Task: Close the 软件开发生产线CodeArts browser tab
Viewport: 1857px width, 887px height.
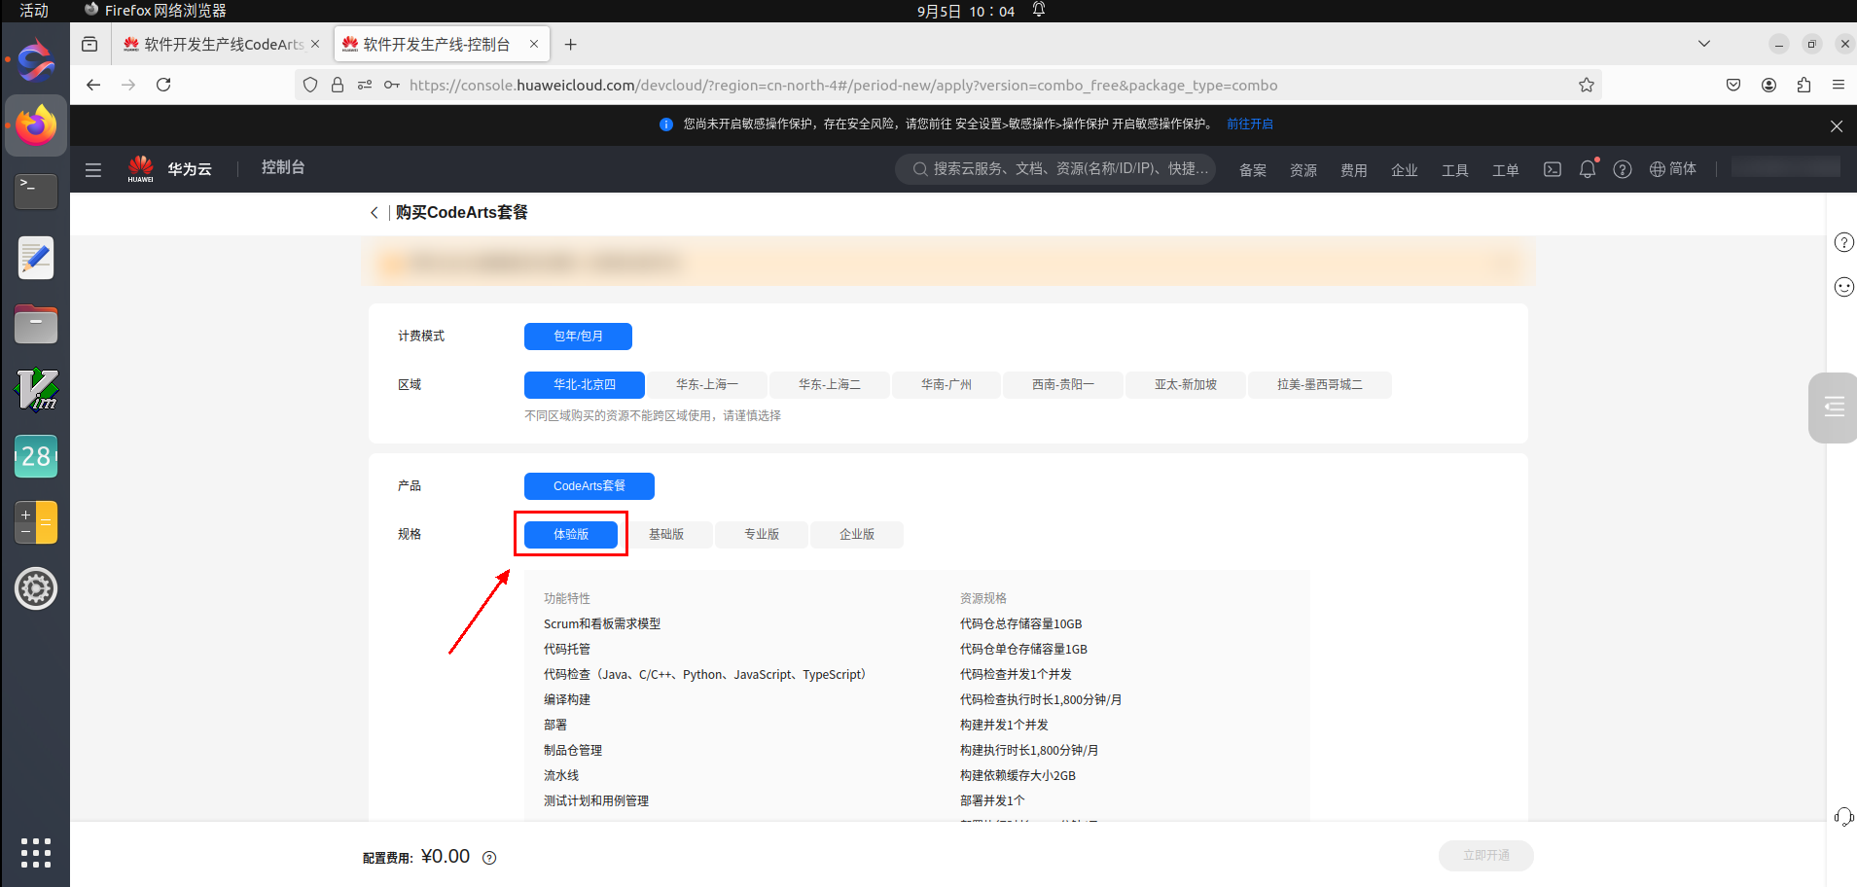Action: pos(315,44)
